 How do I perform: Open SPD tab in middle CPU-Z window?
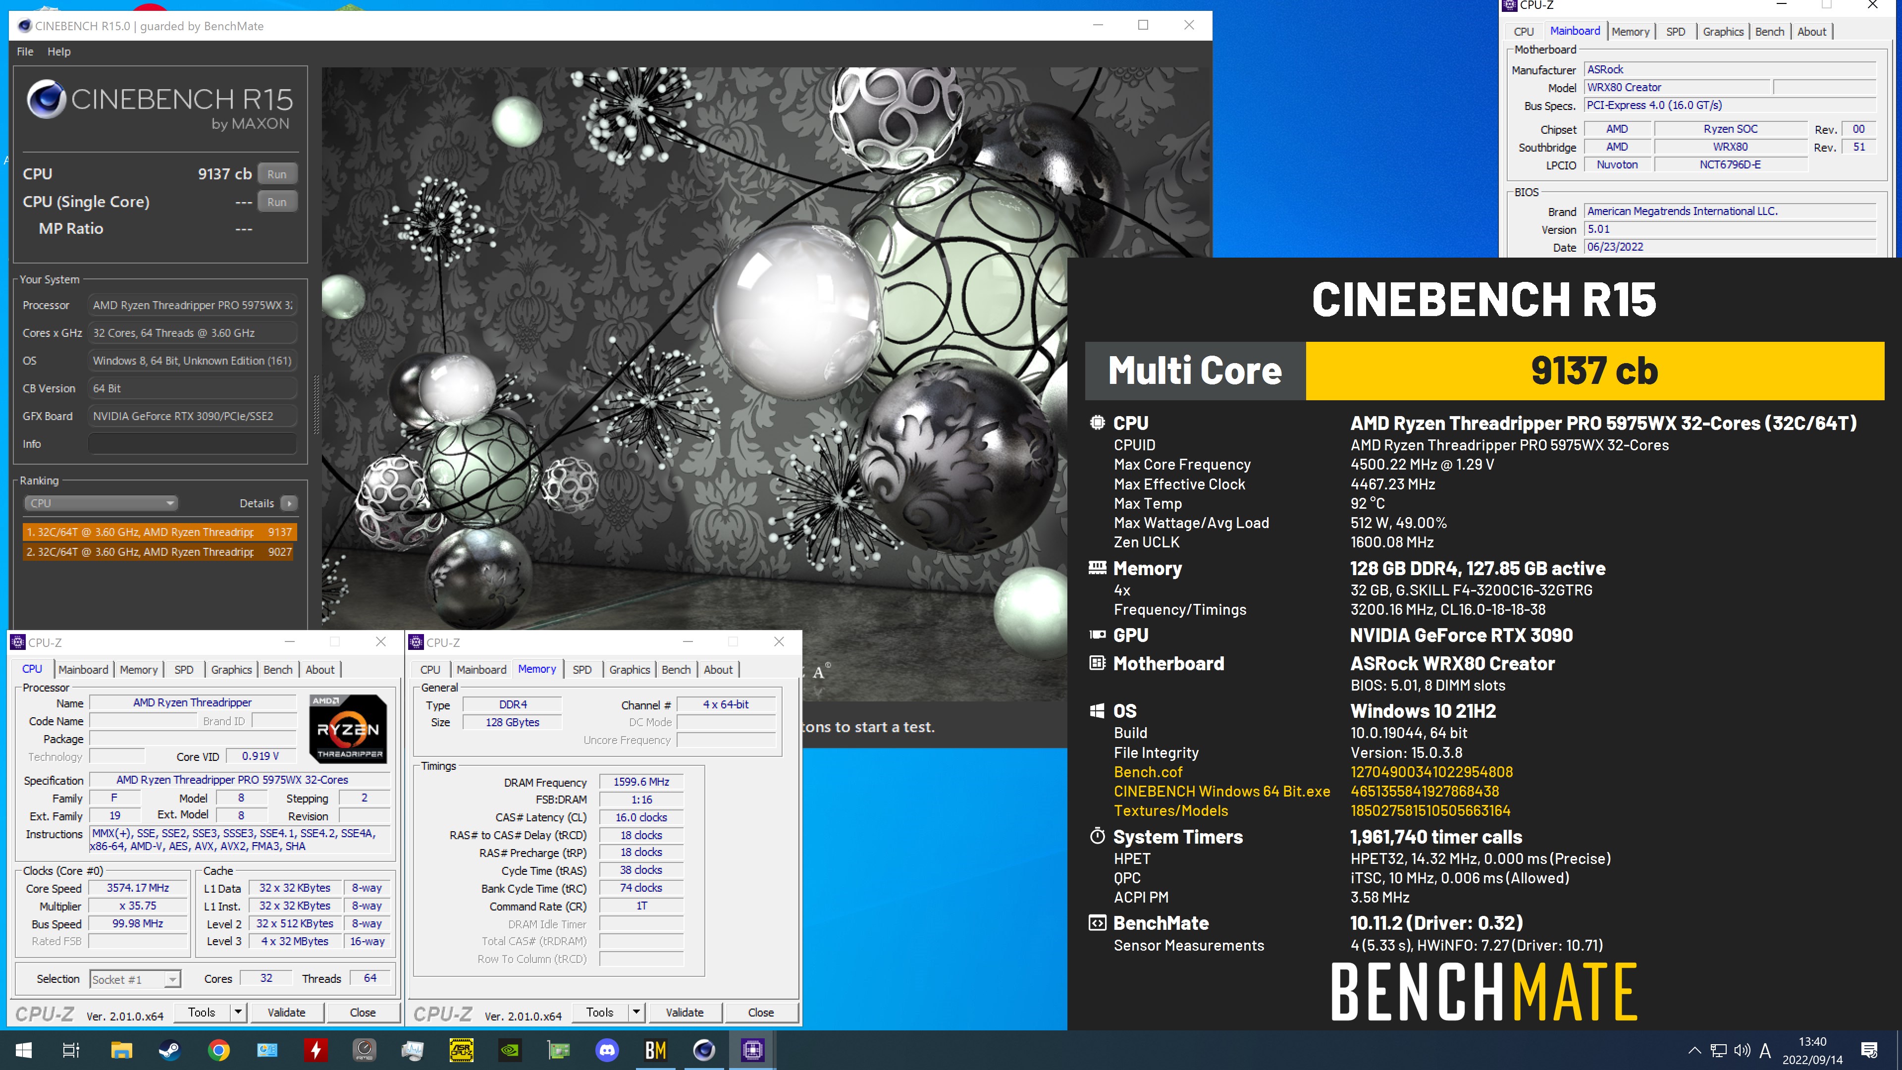tap(582, 669)
